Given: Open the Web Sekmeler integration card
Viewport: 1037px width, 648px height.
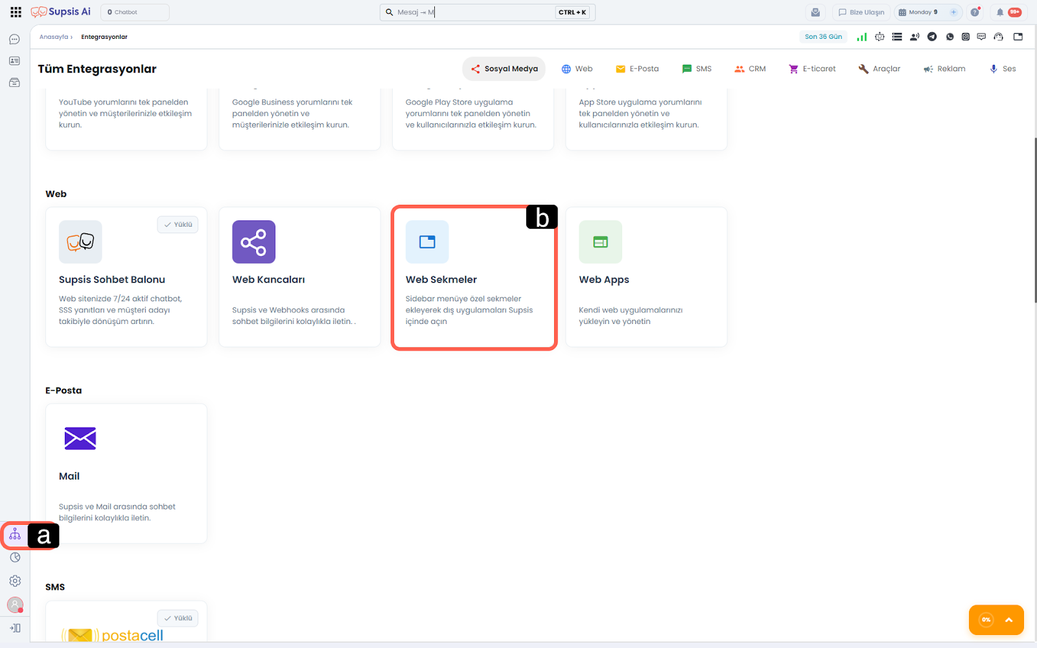Looking at the screenshot, I should 474,278.
